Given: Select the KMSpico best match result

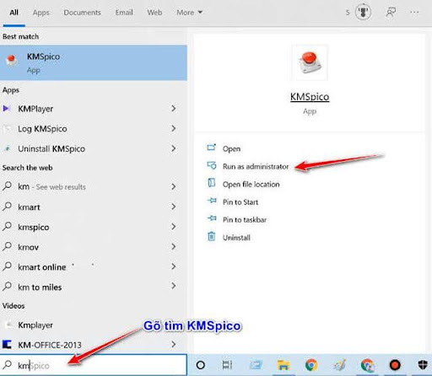Looking at the screenshot, I should point(94,63).
